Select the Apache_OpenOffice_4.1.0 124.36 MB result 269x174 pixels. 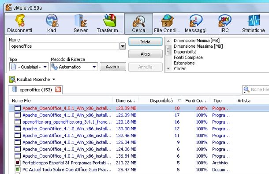tap(139, 149)
